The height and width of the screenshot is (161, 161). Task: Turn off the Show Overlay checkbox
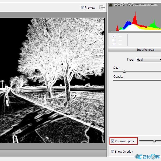coord(112,152)
